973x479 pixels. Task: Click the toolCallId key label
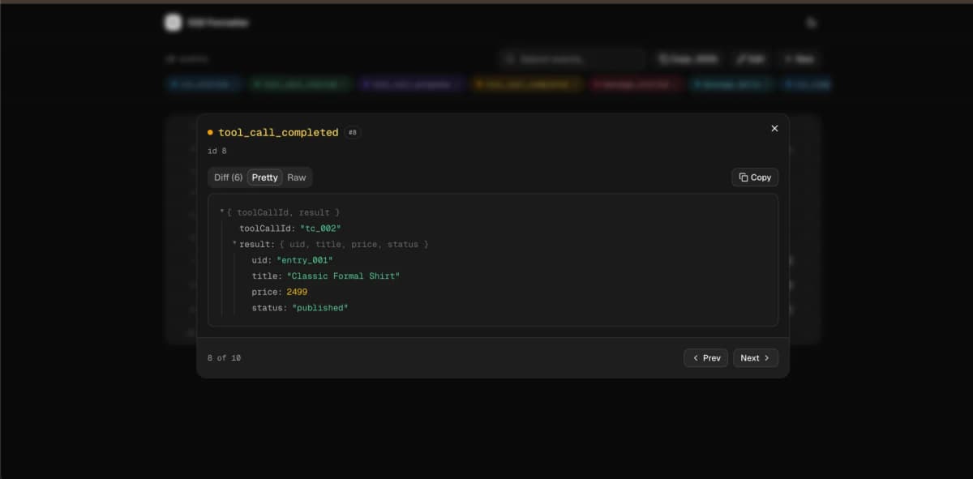[x=268, y=229]
